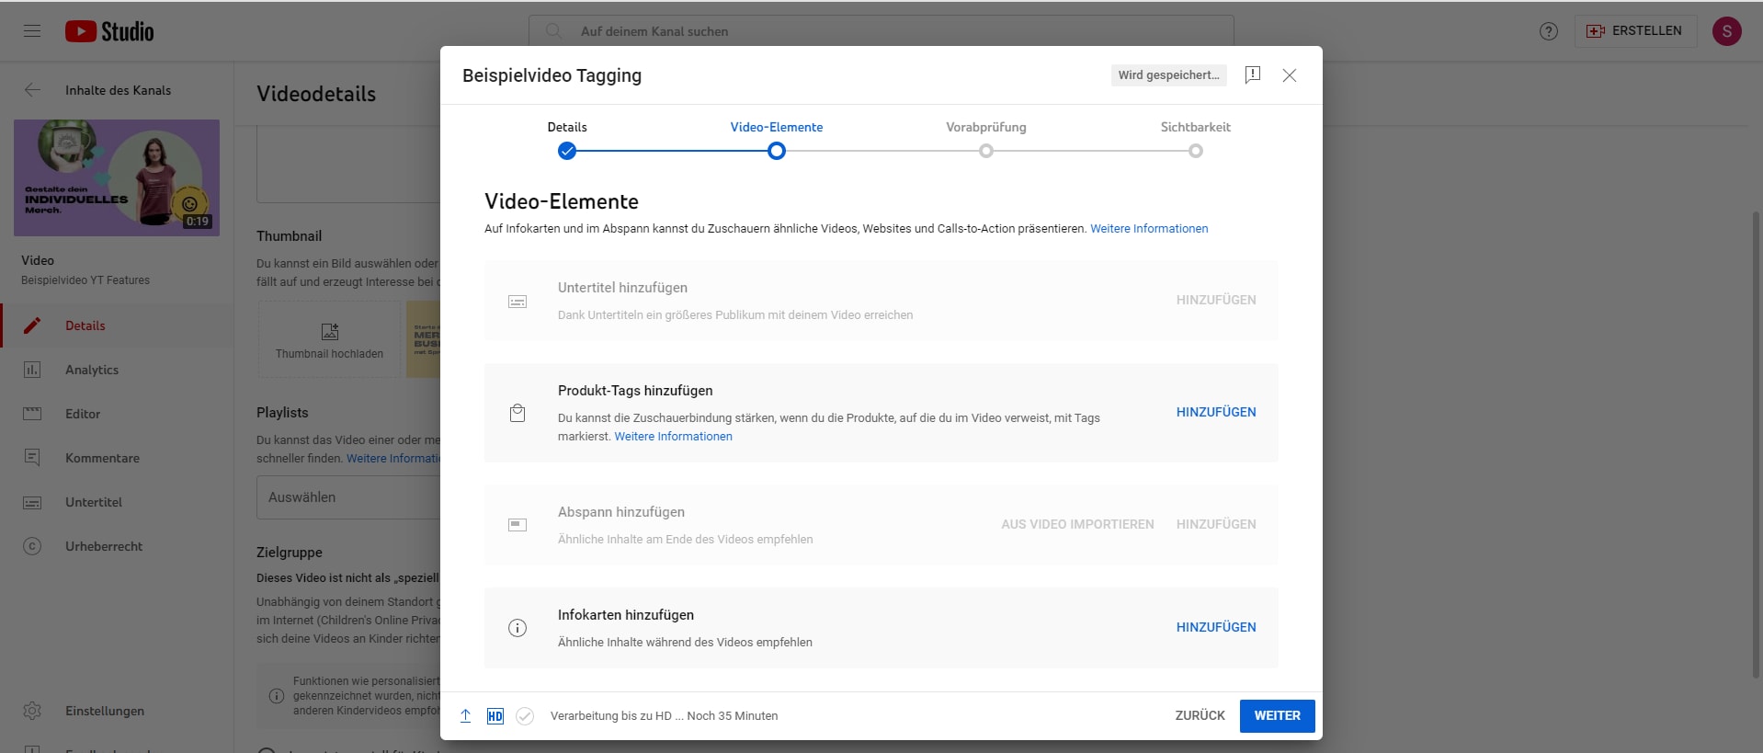Click AUS VIDEO IMPORTIEREN for Abspann
Image resolution: width=1763 pixels, height=753 pixels.
coord(1077,524)
